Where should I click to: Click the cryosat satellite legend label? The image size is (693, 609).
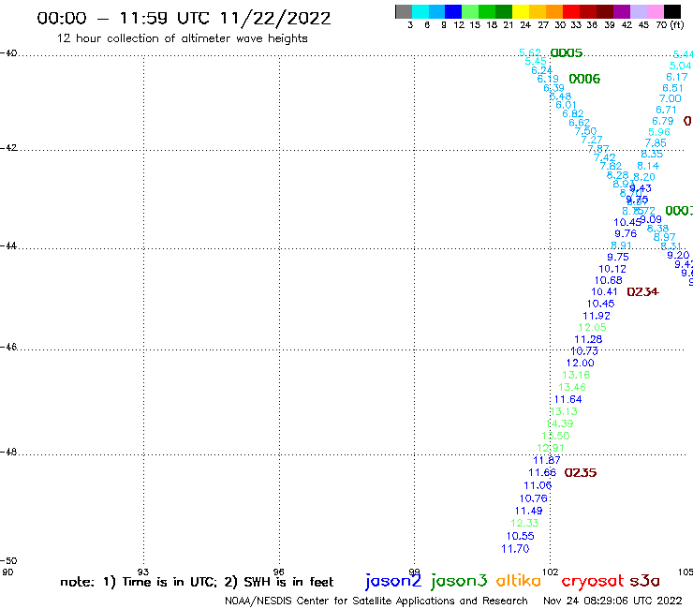coord(593,582)
